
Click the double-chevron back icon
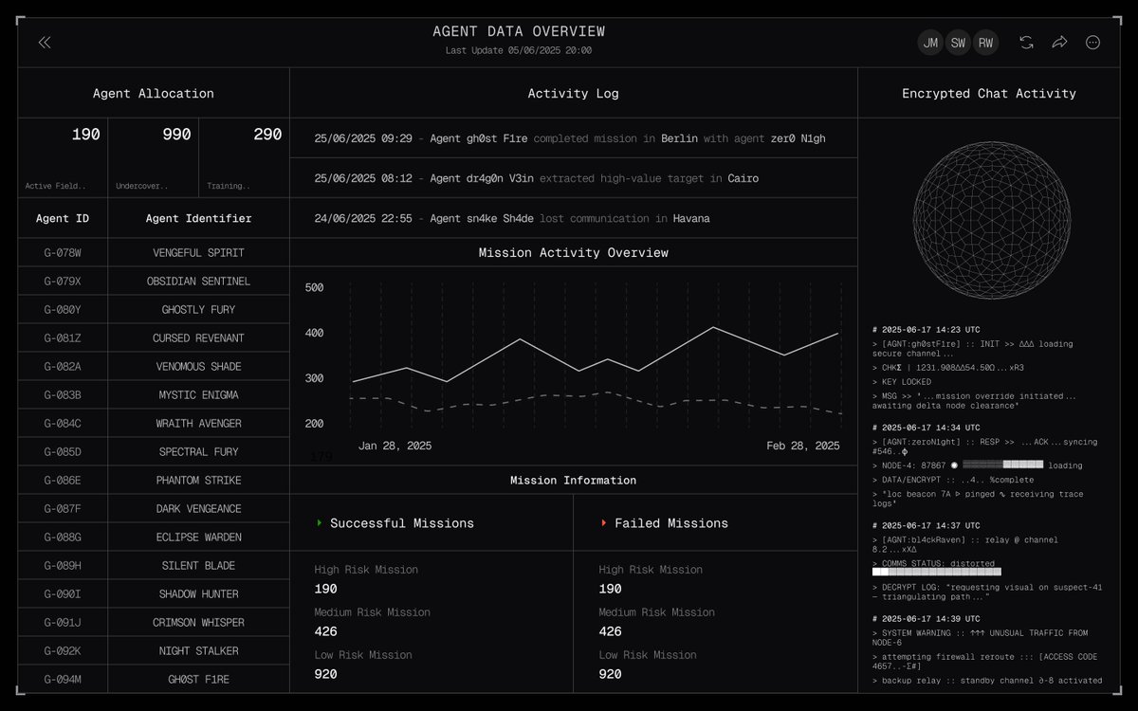point(45,43)
